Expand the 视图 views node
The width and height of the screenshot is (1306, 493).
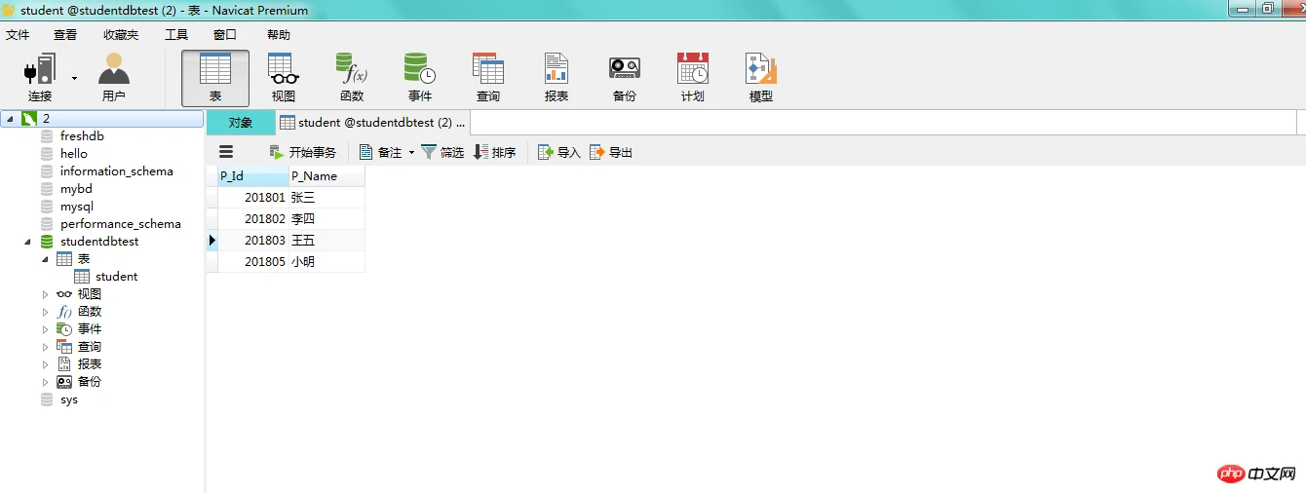pos(45,294)
